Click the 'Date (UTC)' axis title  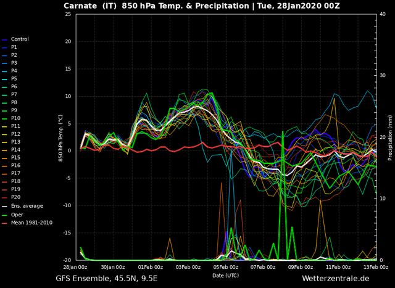(x=225, y=276)
